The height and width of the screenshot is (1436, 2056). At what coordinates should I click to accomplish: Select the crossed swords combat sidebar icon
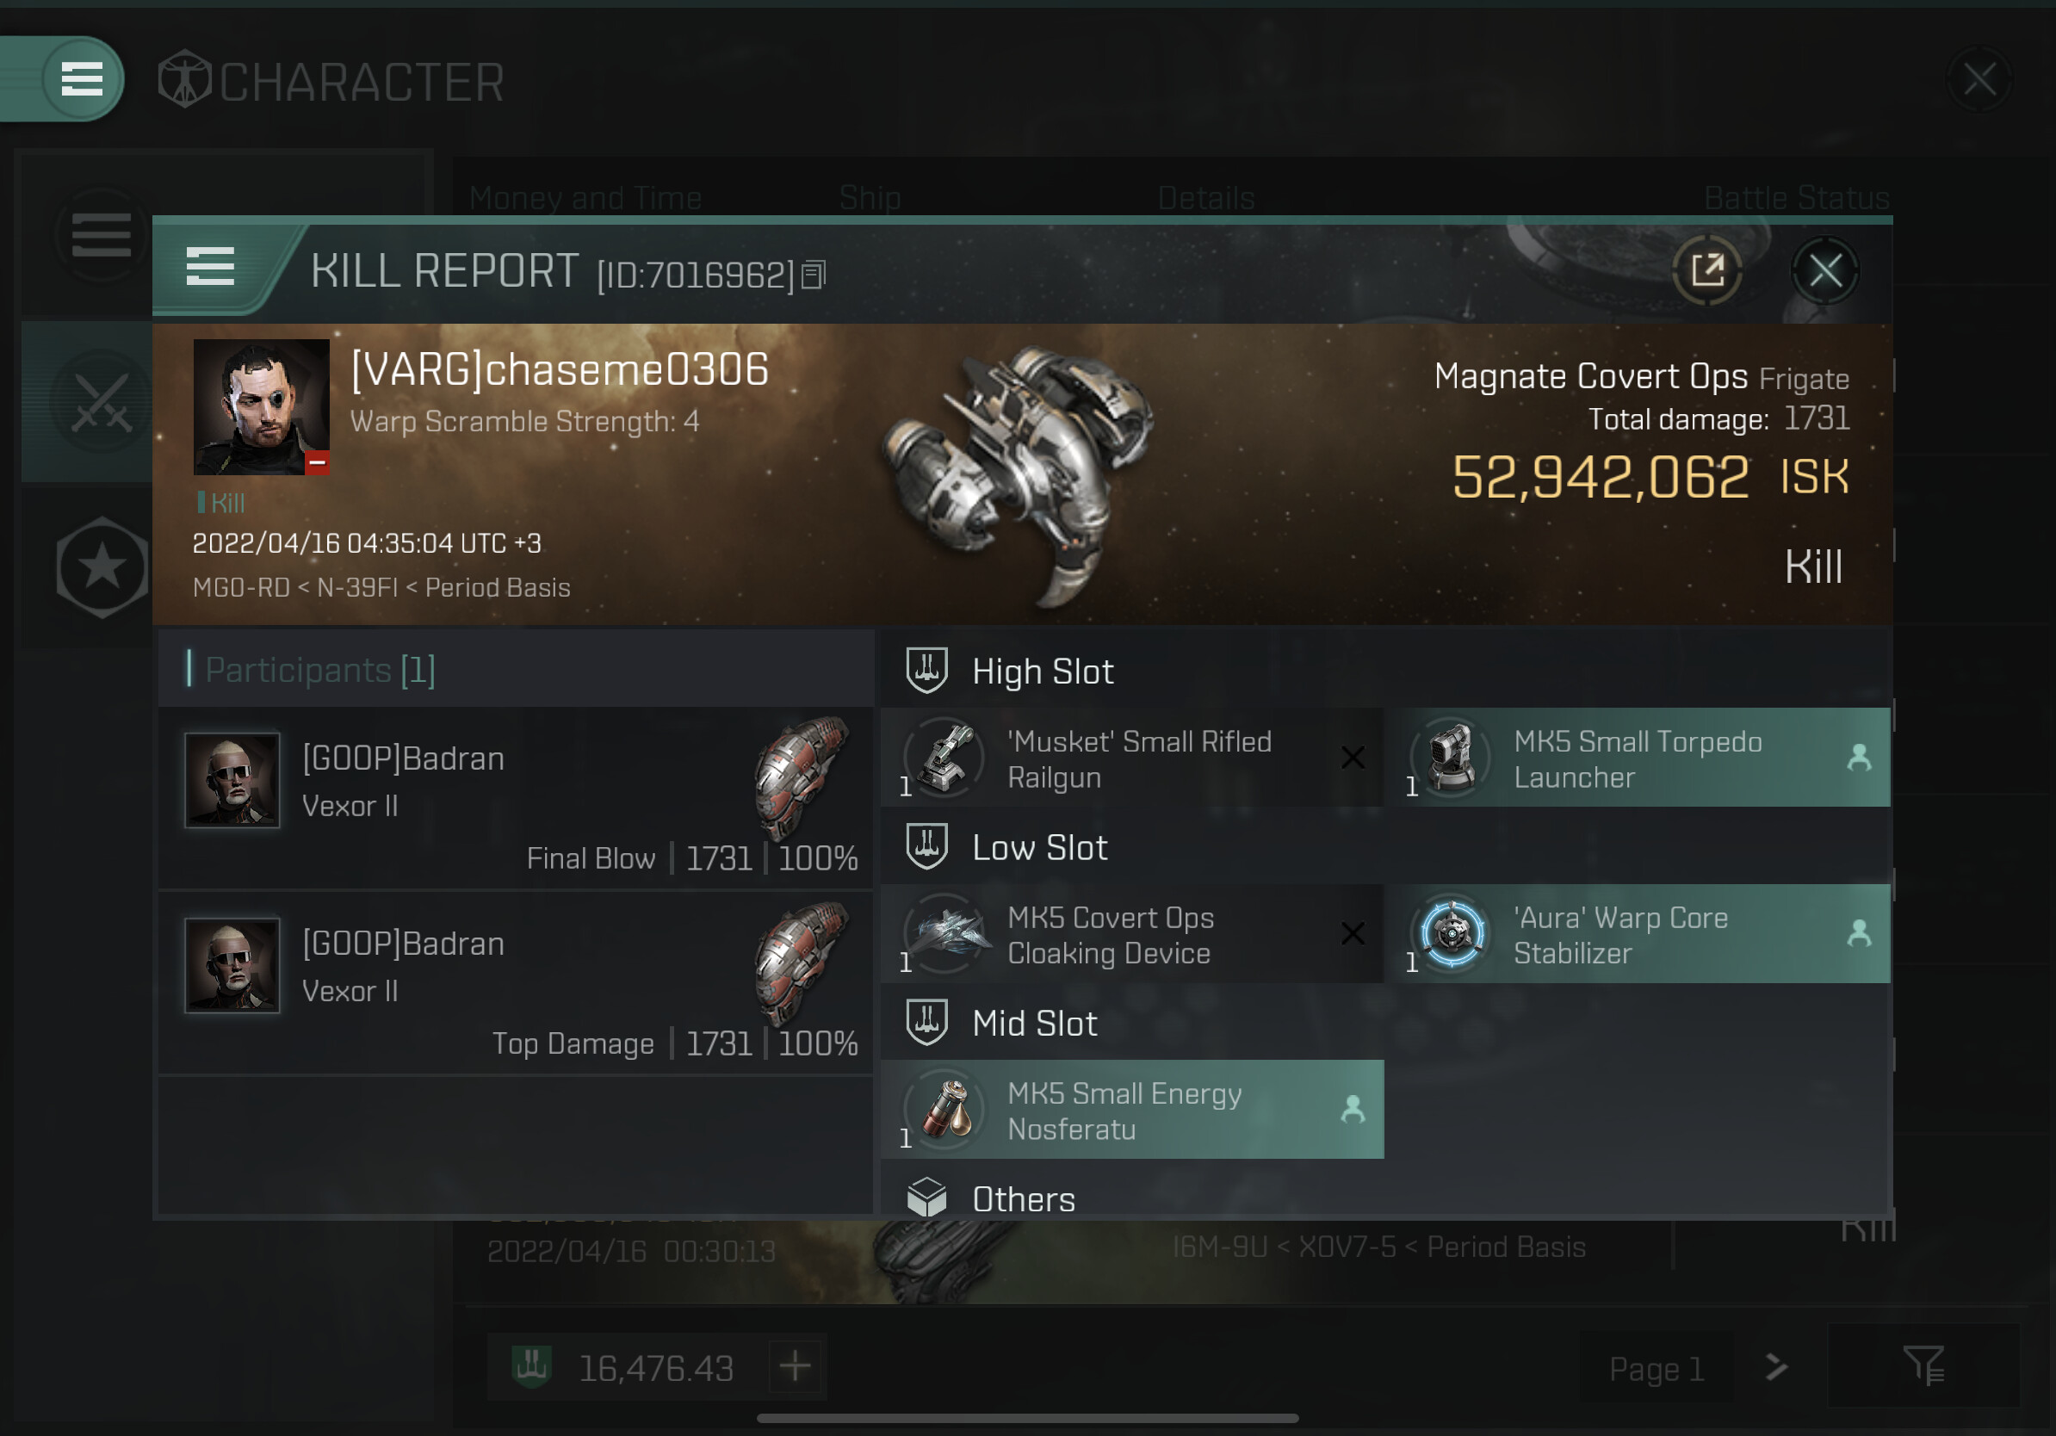coord(102,401)
